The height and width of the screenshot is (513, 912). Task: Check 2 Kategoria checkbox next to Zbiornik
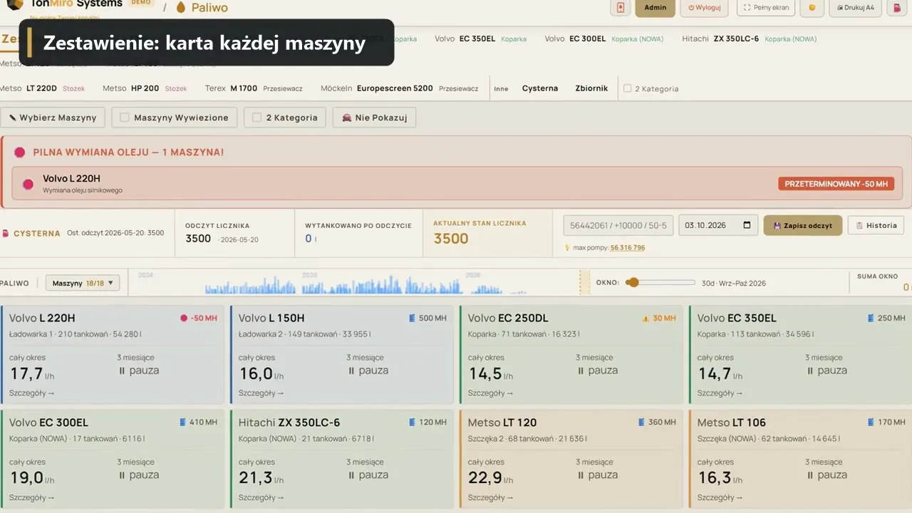coord(628,88)
